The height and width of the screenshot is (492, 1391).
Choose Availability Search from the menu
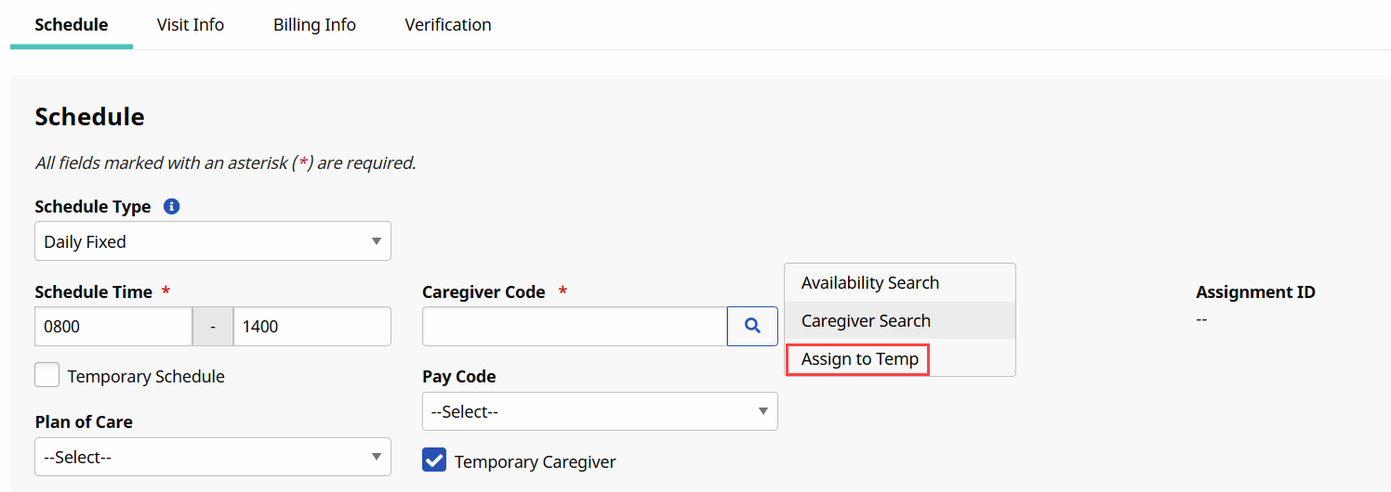[x=870, y=283]
